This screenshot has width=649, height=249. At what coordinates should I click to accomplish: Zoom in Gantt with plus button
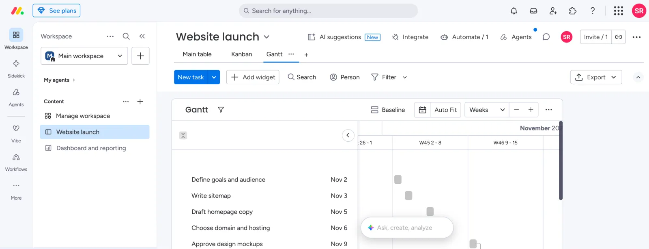(x=531, y=110)
